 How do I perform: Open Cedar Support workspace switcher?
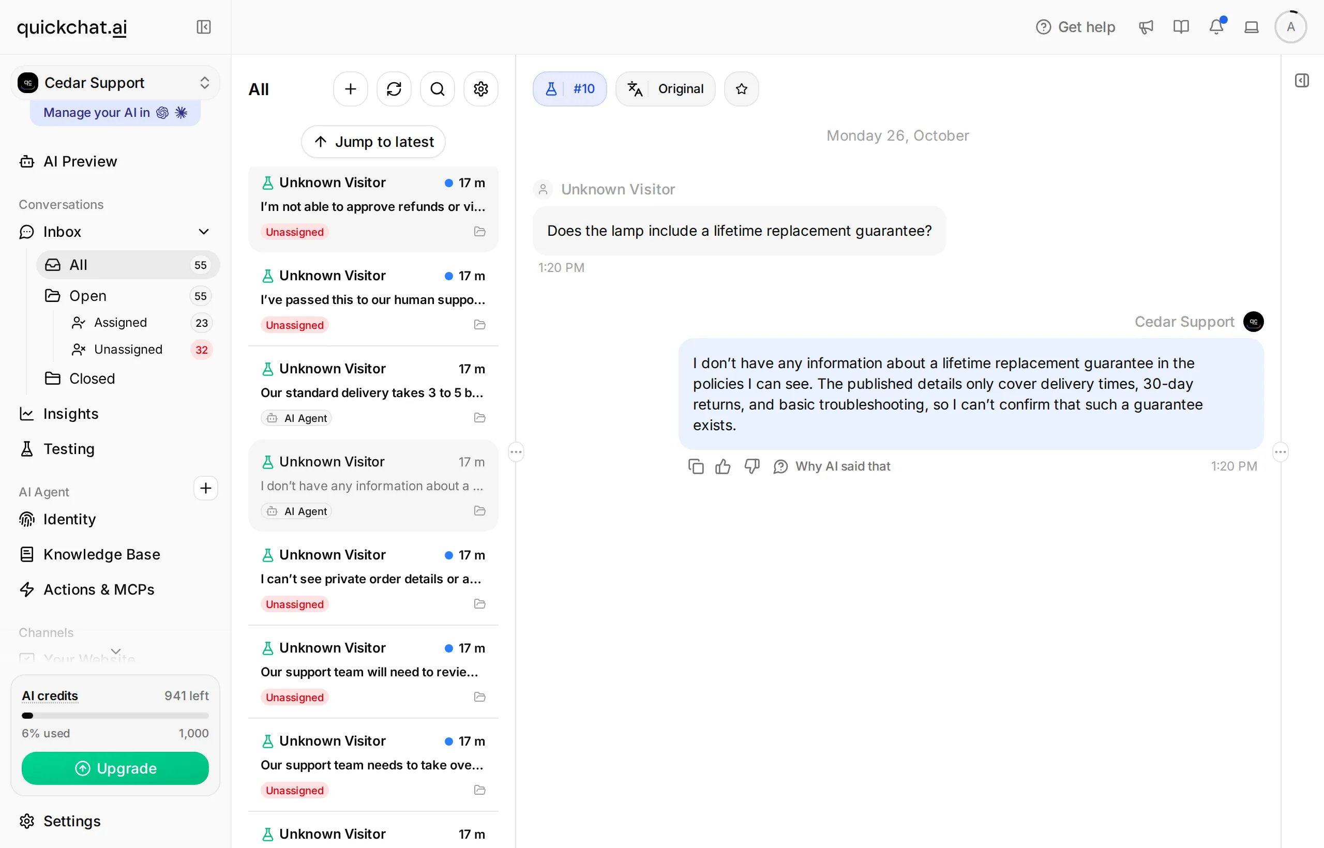click(115, 83)
